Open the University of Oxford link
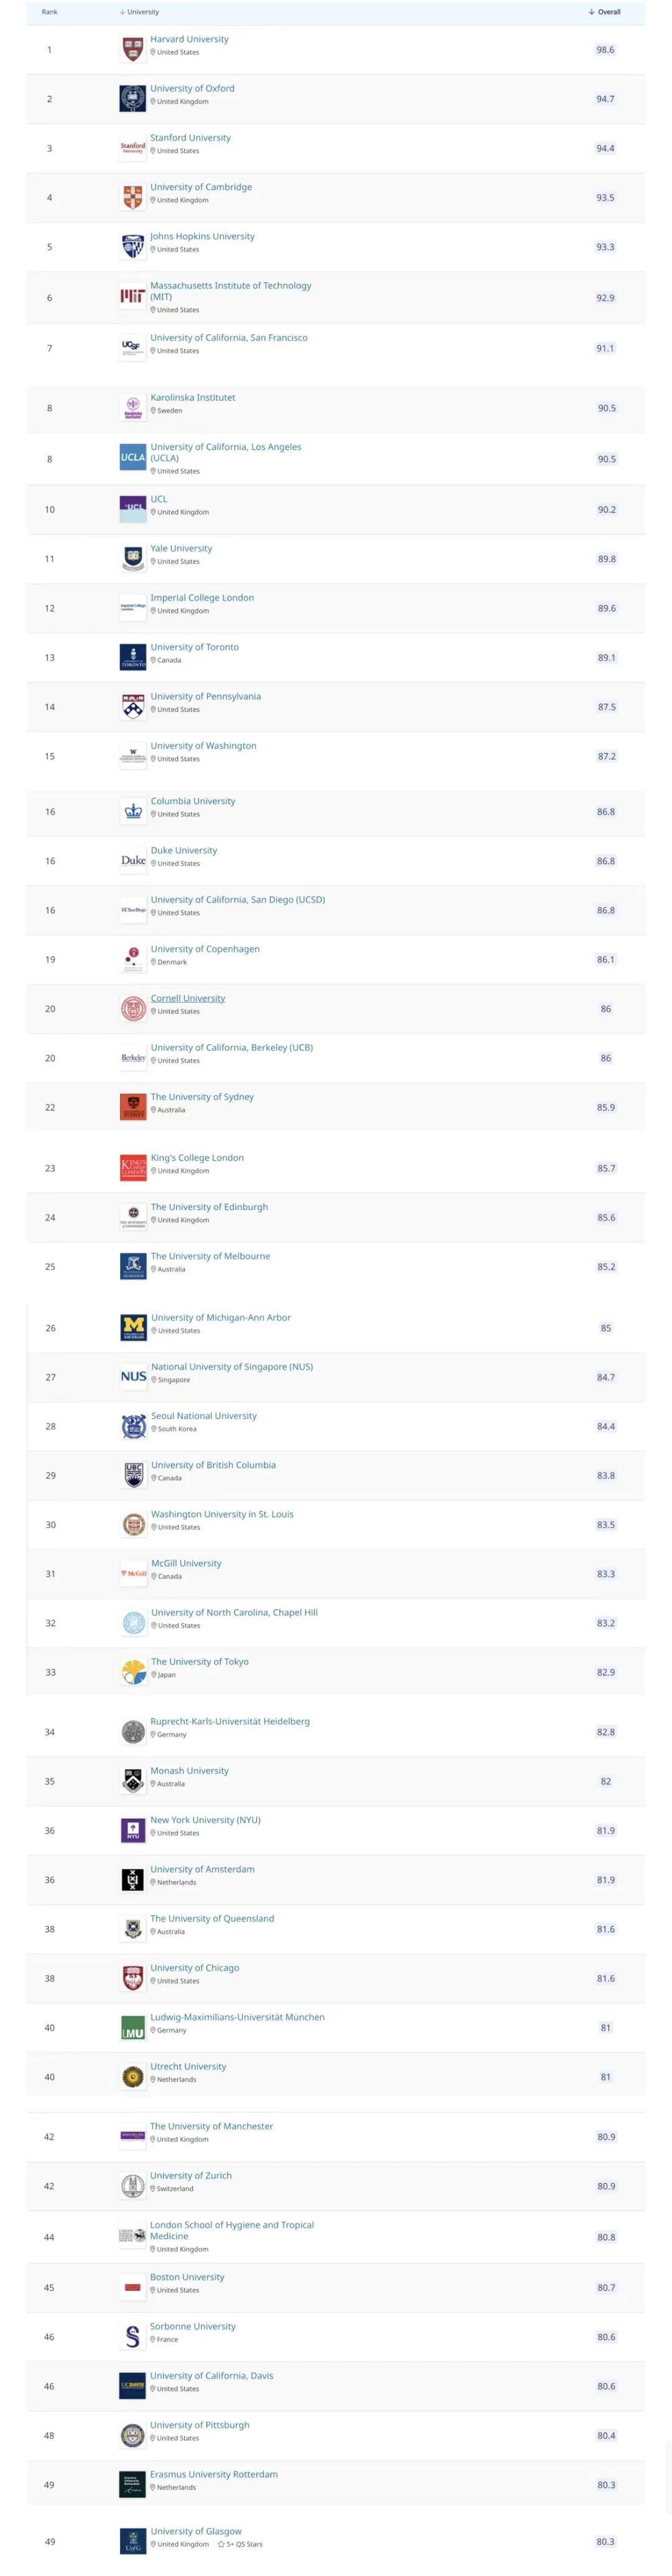This screenshot has width=672, height=2576. [192, 88]
